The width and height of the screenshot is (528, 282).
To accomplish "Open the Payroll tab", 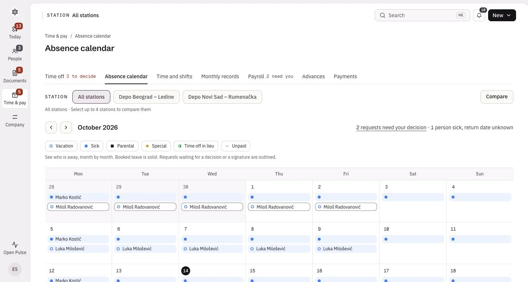I will pyautogui.click(x=271, y=76).
